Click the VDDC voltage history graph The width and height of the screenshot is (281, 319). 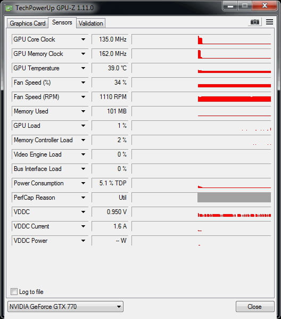pyautogui.click(x=201, y=212)
